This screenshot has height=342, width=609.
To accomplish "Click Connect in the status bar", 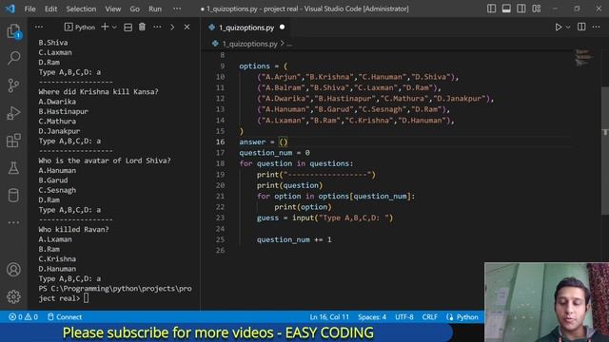I will [65, 316].
